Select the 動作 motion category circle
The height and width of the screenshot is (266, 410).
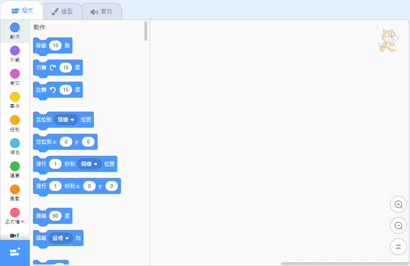[15, 27]
